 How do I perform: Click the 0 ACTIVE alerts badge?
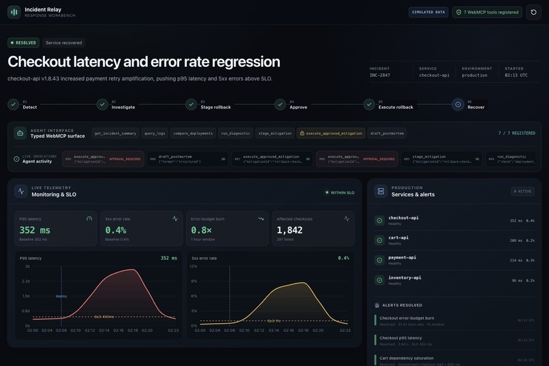(x=522, y=192)
